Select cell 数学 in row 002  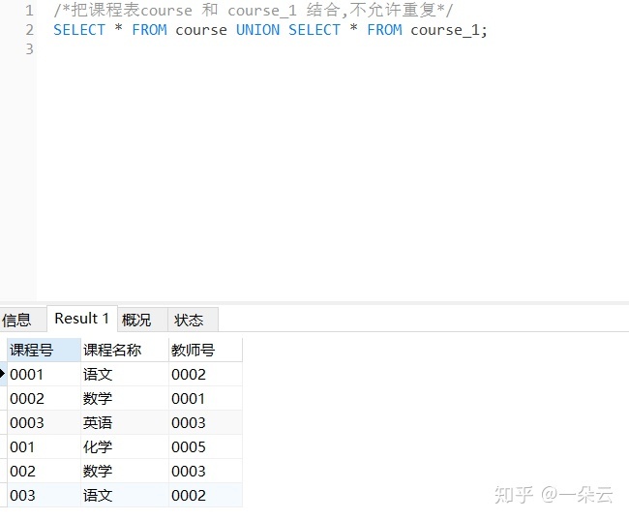[x=125, y=471]
